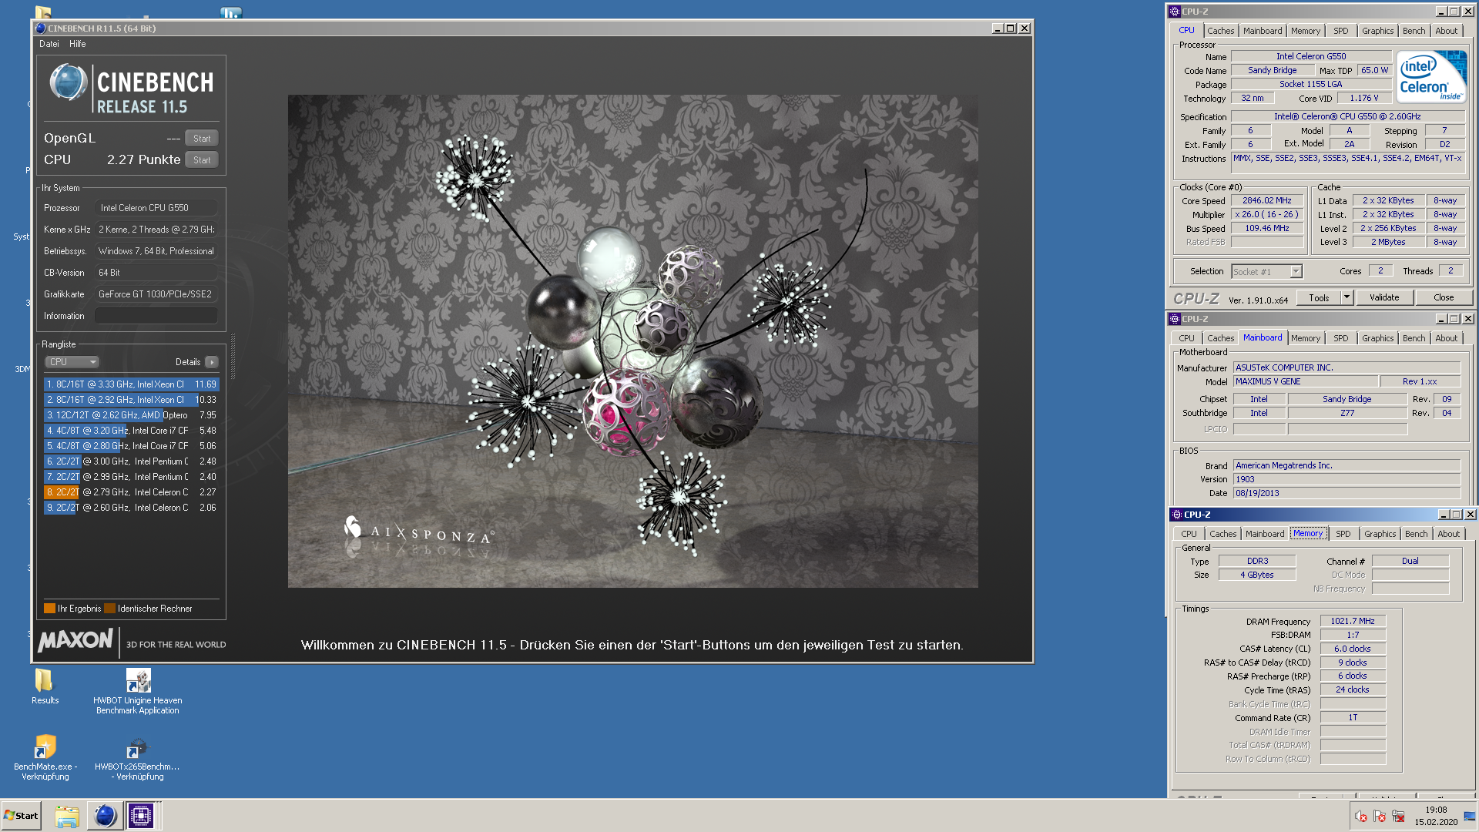Screen dimensions: 1479x832
Task: Click the action center flag tray icon
Action: coord(1379,817)
